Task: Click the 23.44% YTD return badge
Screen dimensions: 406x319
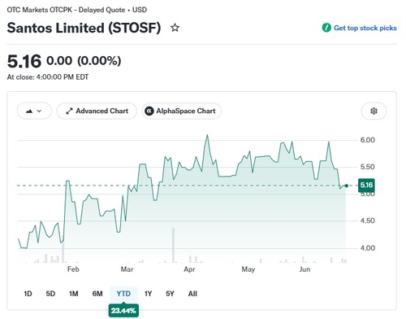Action: click(x=123, y=311)
